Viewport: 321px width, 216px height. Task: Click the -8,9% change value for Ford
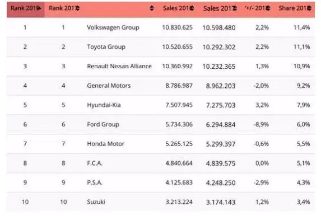[x=261, y=124]
